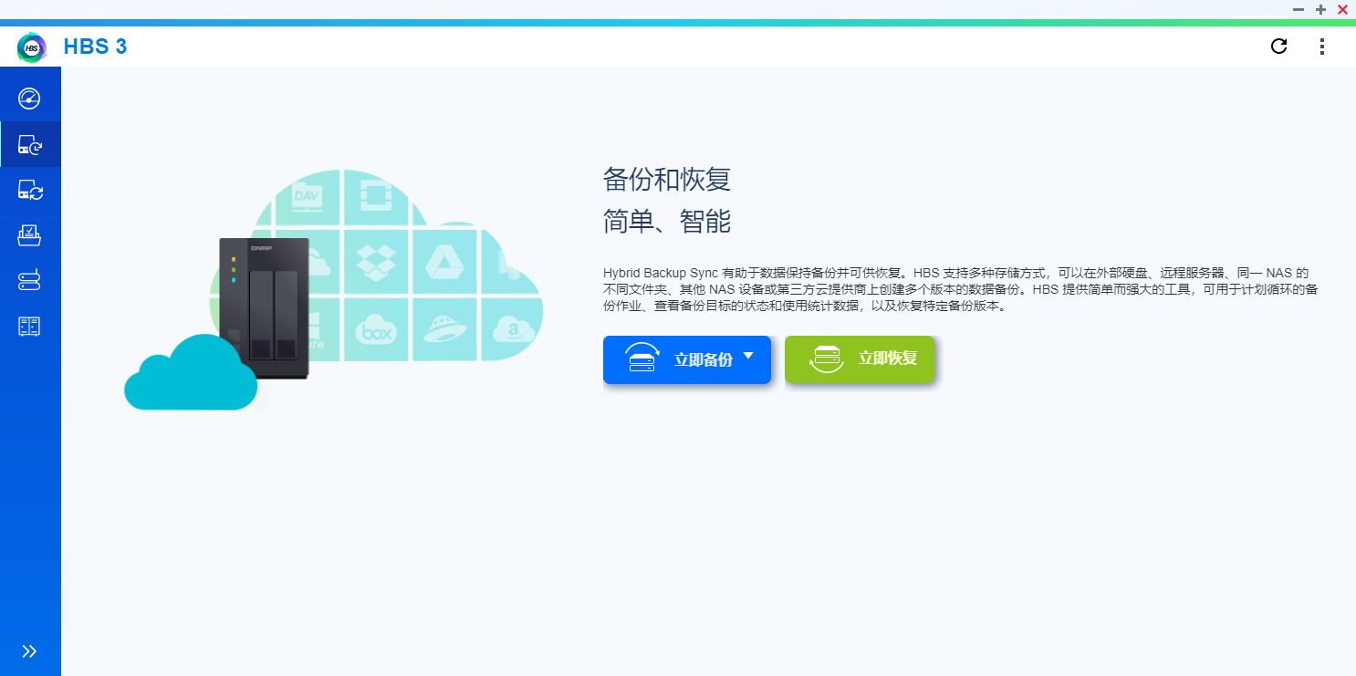Click the green 立即恢复 button
Screen dimensions: 1356x676
click(x=859, y=359)
